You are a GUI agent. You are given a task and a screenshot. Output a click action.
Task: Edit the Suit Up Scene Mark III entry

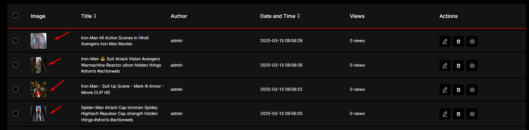point(445,89)
